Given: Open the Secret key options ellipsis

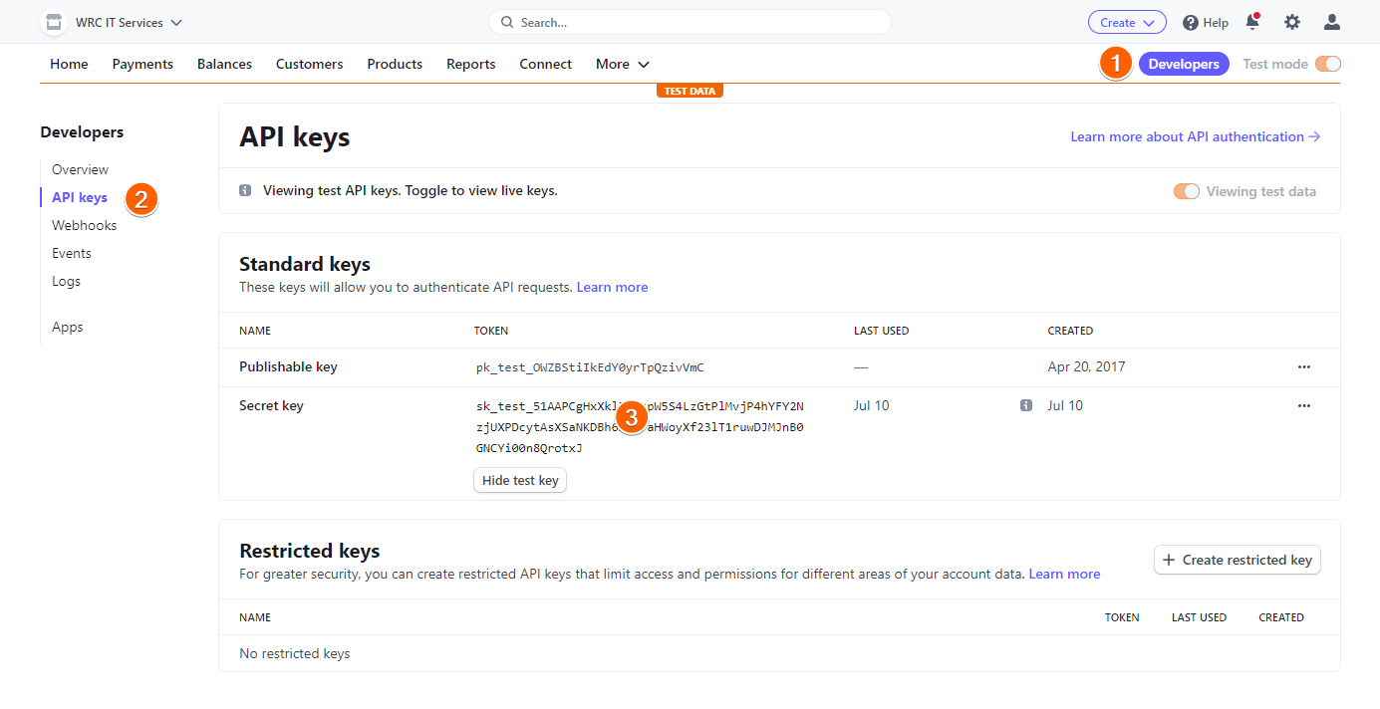Looking at the screenshot, I should 1304,406.
